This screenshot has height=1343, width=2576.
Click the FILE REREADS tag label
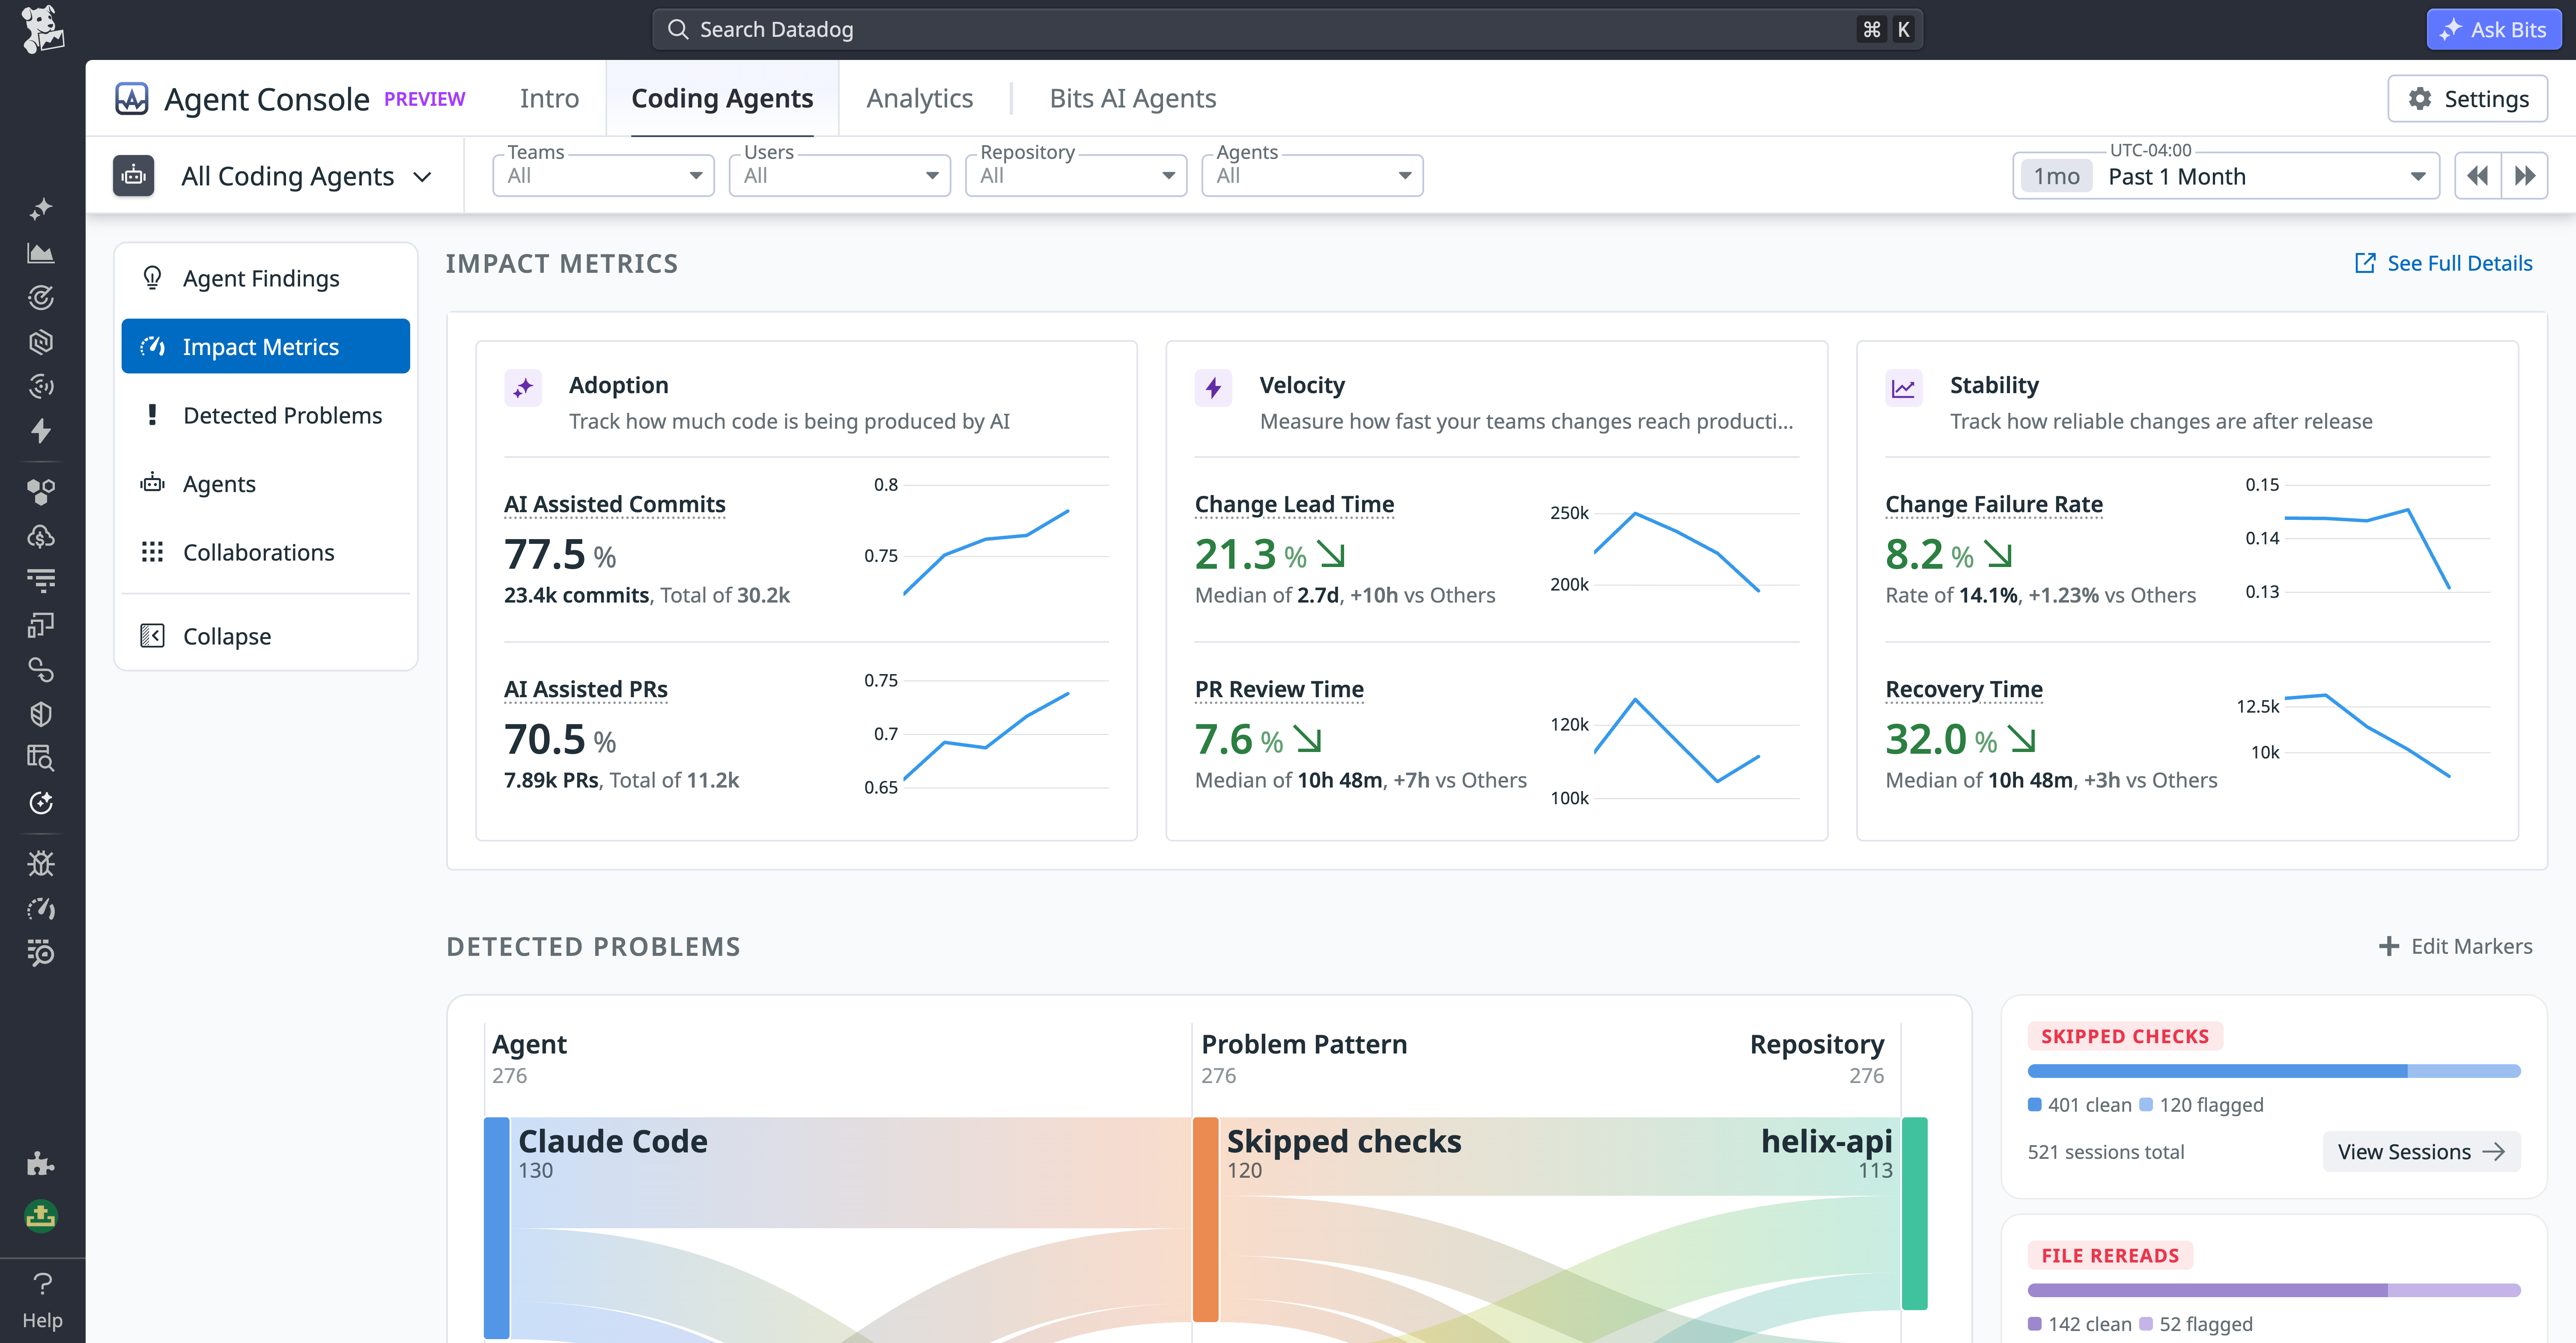(2110, 1255)
